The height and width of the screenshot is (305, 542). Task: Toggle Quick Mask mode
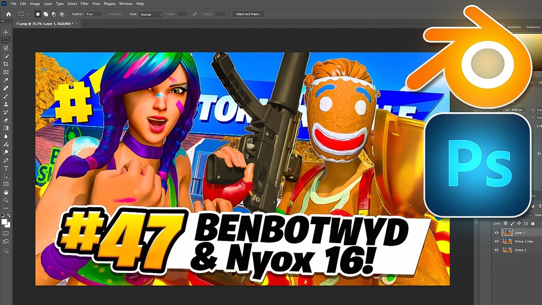click(6, 233)
